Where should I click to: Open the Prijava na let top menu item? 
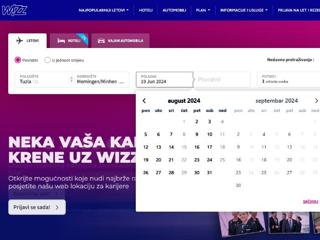click(299, 10)
